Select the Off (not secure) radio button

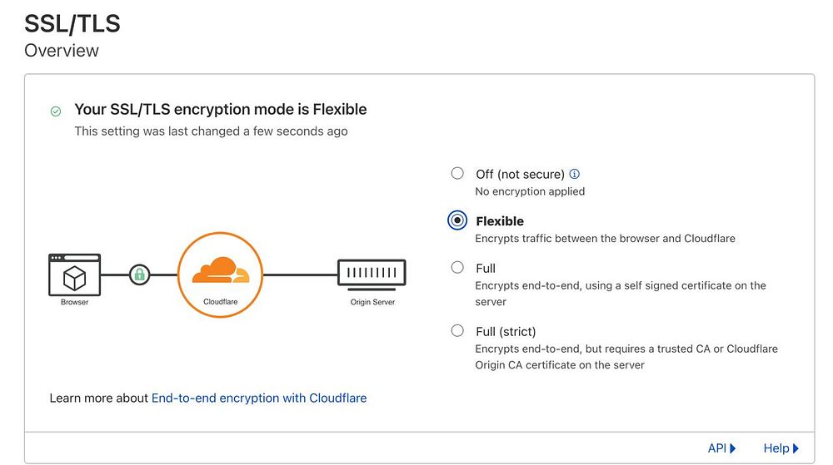point(457,173)
